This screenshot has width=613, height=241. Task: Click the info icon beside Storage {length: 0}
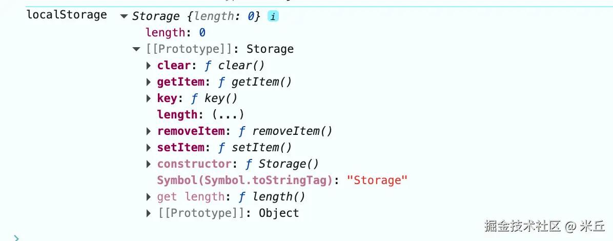(273, 16)
